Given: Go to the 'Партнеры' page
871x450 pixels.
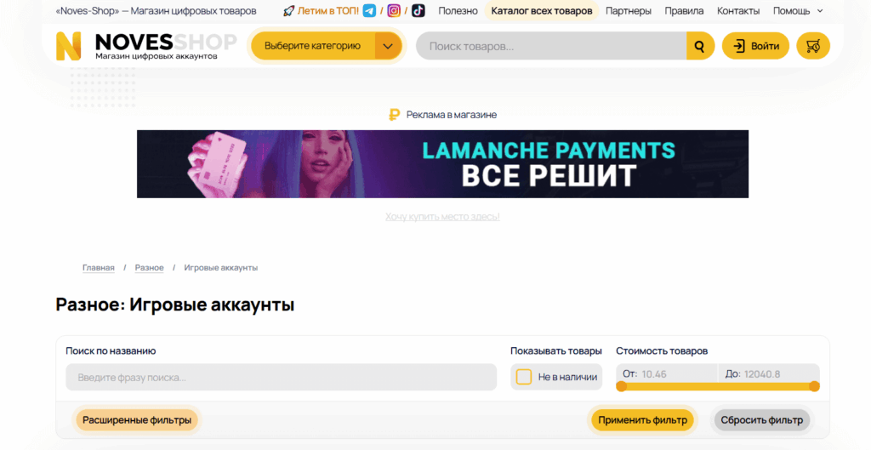Looking at the screenshot, I should 629,10.
